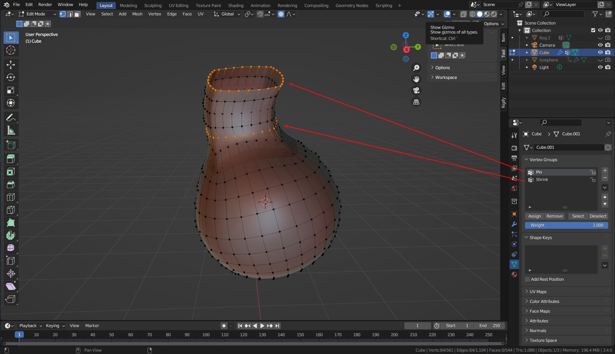Click Deselect vertex group button
This screenshot has height=354, width=615.
(x=598, y=216)
